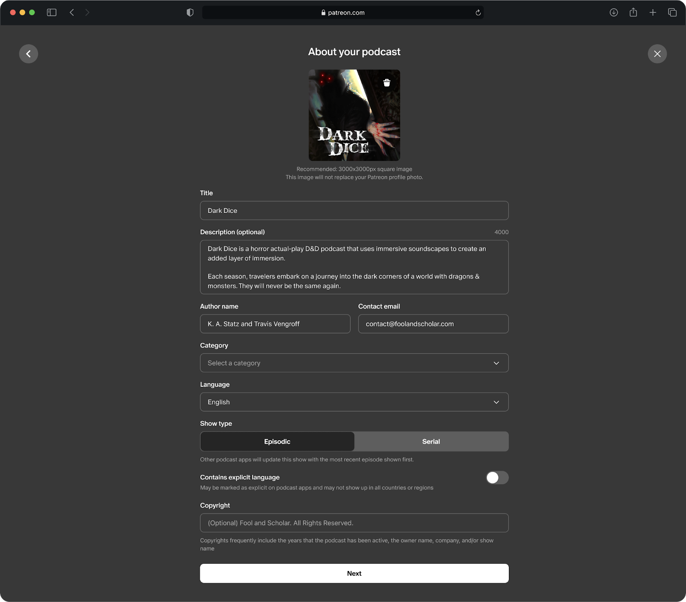Image resolution: width=686 pixels, height=602 pixels.
Task: Open the Language dropdown
Action: [x=354, y=402]
